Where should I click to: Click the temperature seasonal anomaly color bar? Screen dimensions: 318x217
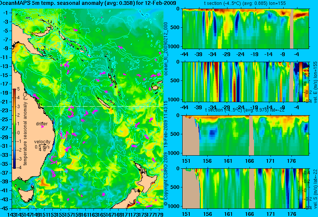(14, 129)
